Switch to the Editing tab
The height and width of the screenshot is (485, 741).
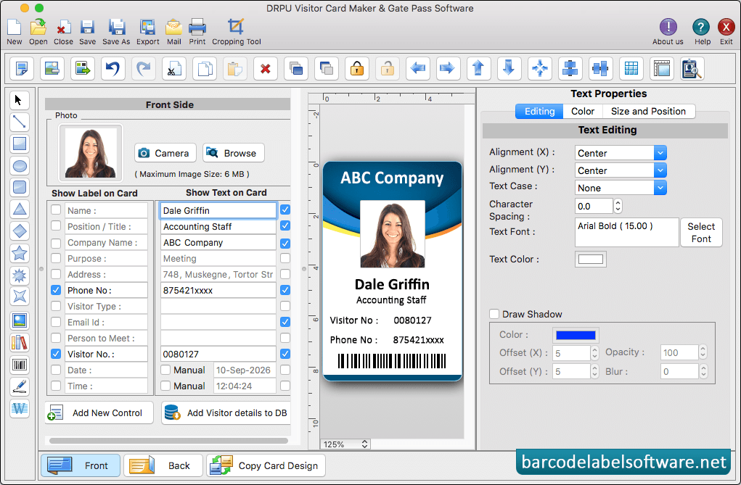[x=539, y=112]
